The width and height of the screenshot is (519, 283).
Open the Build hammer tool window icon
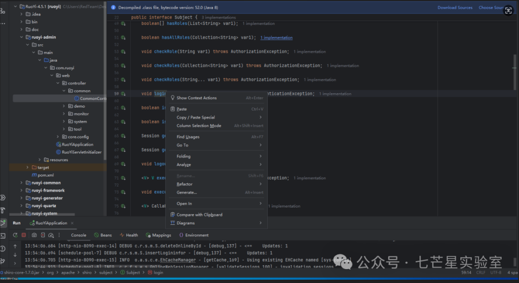pos(3,210)
